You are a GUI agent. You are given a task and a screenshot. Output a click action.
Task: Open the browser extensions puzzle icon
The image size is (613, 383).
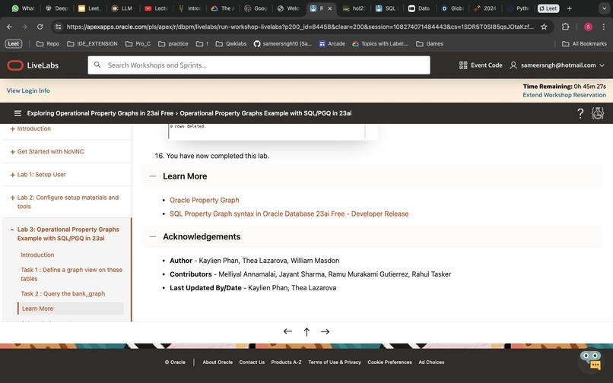[565, 27]
